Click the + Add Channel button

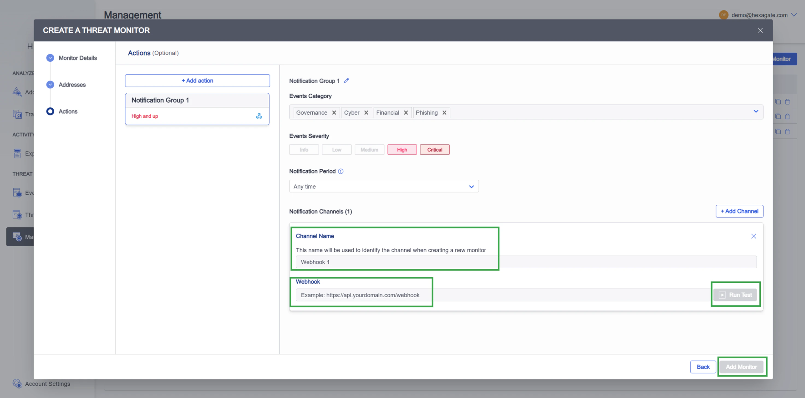click(739, 211)
